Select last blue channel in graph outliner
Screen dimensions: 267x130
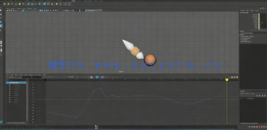pos(16,102)
